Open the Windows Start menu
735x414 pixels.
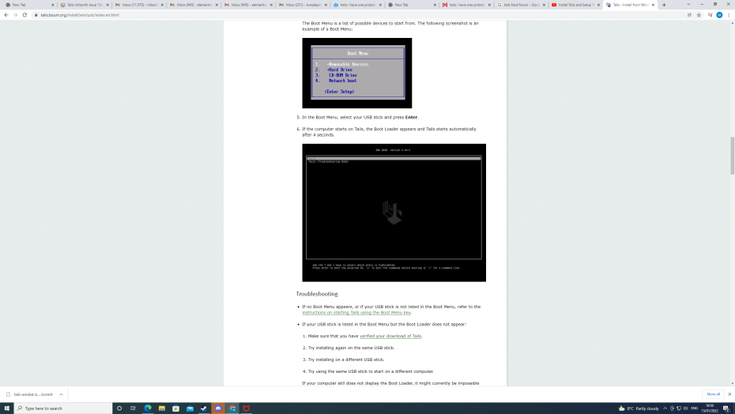pyautogui.click(x=6, y=408)
